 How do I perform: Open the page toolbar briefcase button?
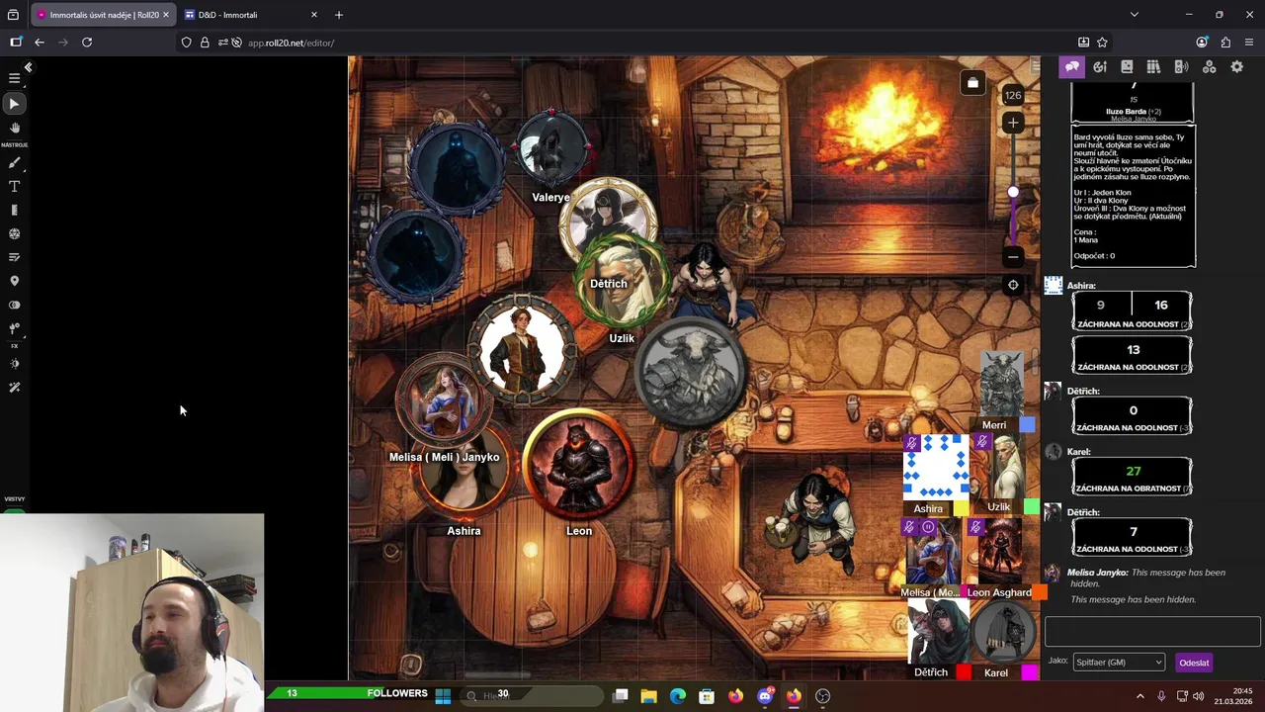(972, 83)
